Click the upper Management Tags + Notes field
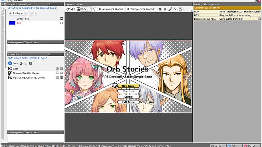 tap(36, 48)
